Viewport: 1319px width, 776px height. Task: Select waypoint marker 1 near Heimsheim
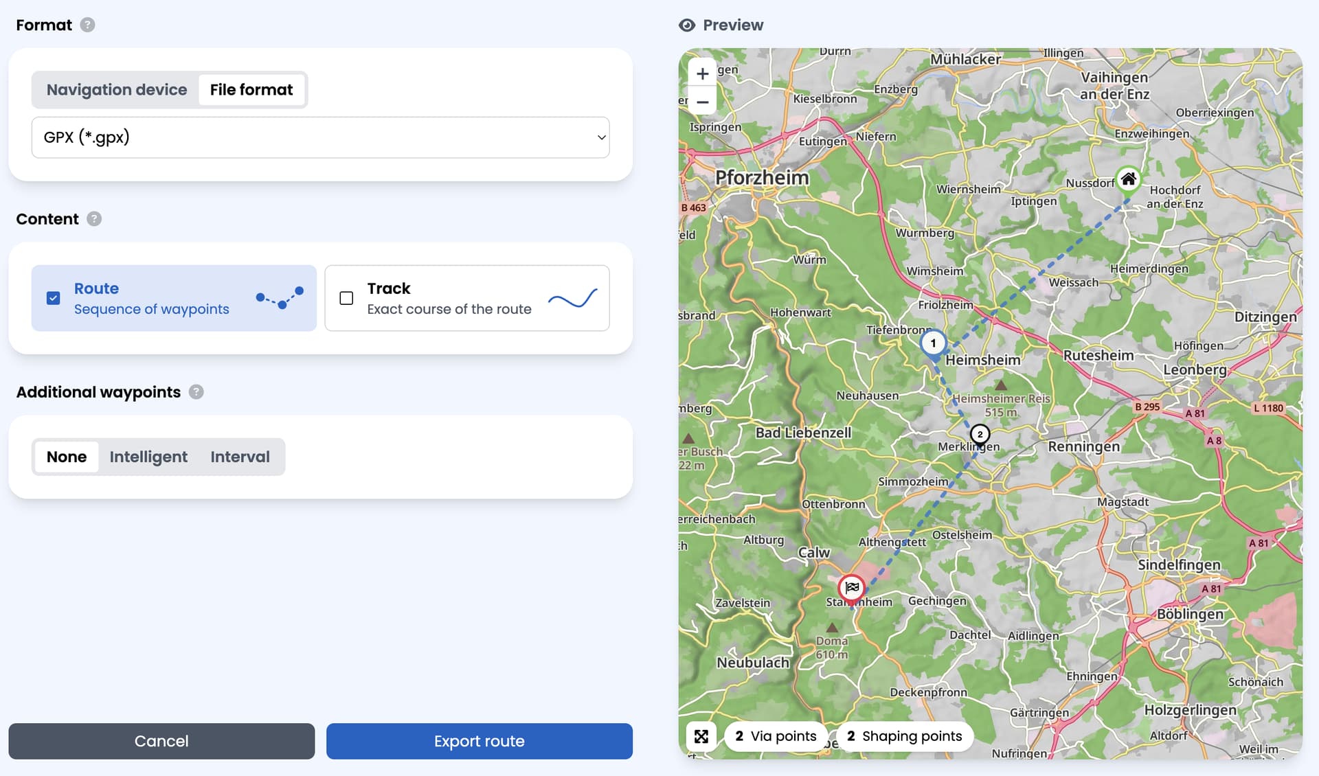coord(933,343)
